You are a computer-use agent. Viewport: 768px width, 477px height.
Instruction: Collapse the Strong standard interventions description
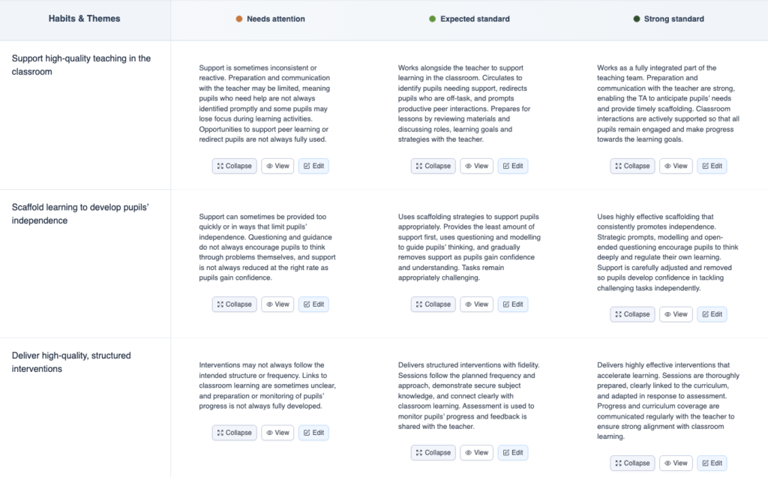tap(632, 463)
